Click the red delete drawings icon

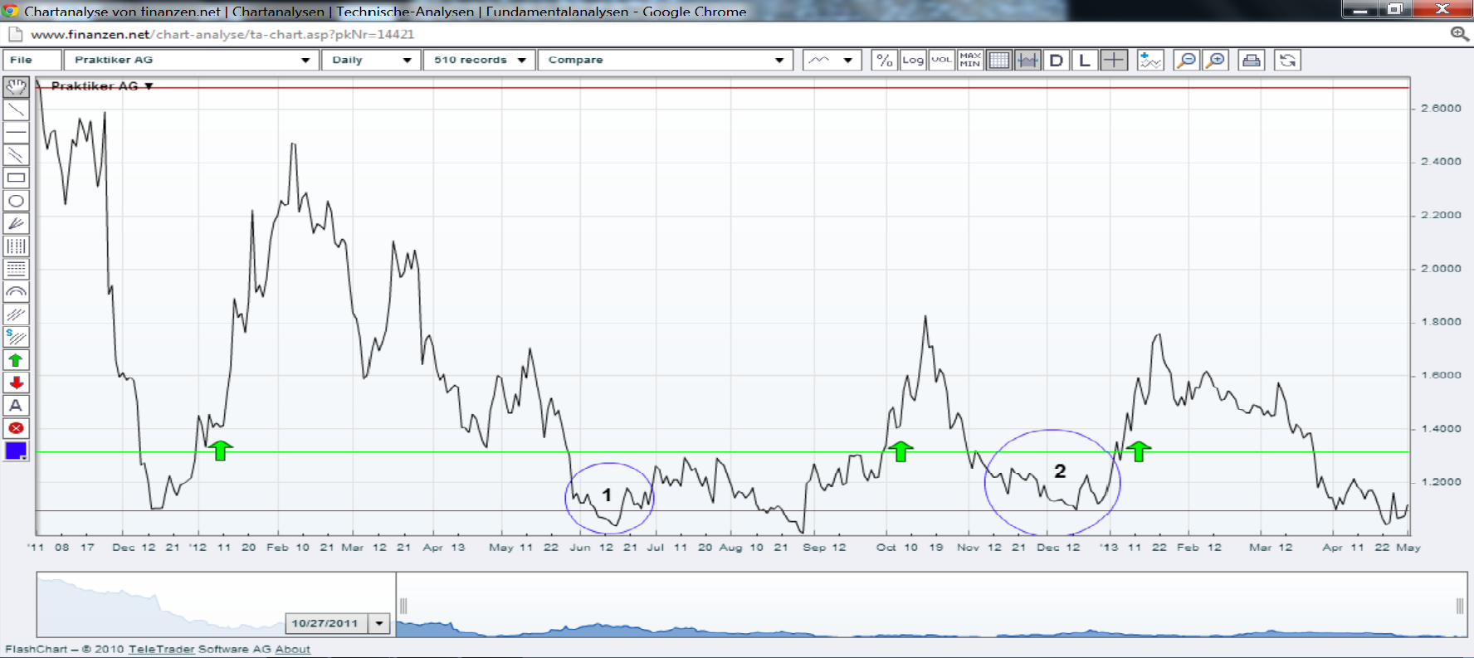tap(16, 428)
